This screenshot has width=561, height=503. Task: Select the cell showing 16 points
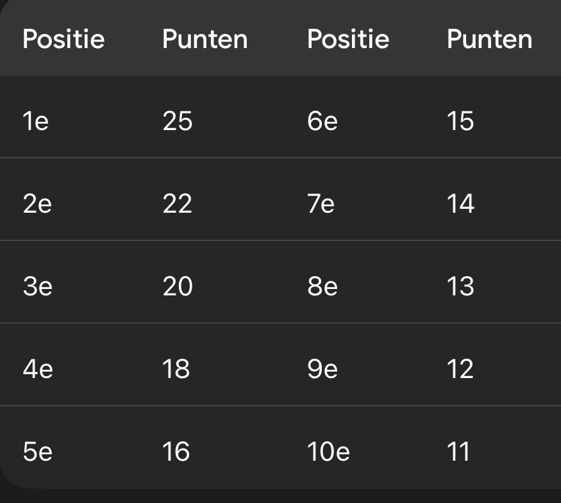(176, 452)
